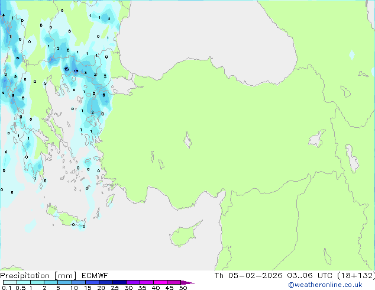The width and height of the screenshot is (375, 290).
Task: Click the "19" precipitation value on the map
Action: 76,71
